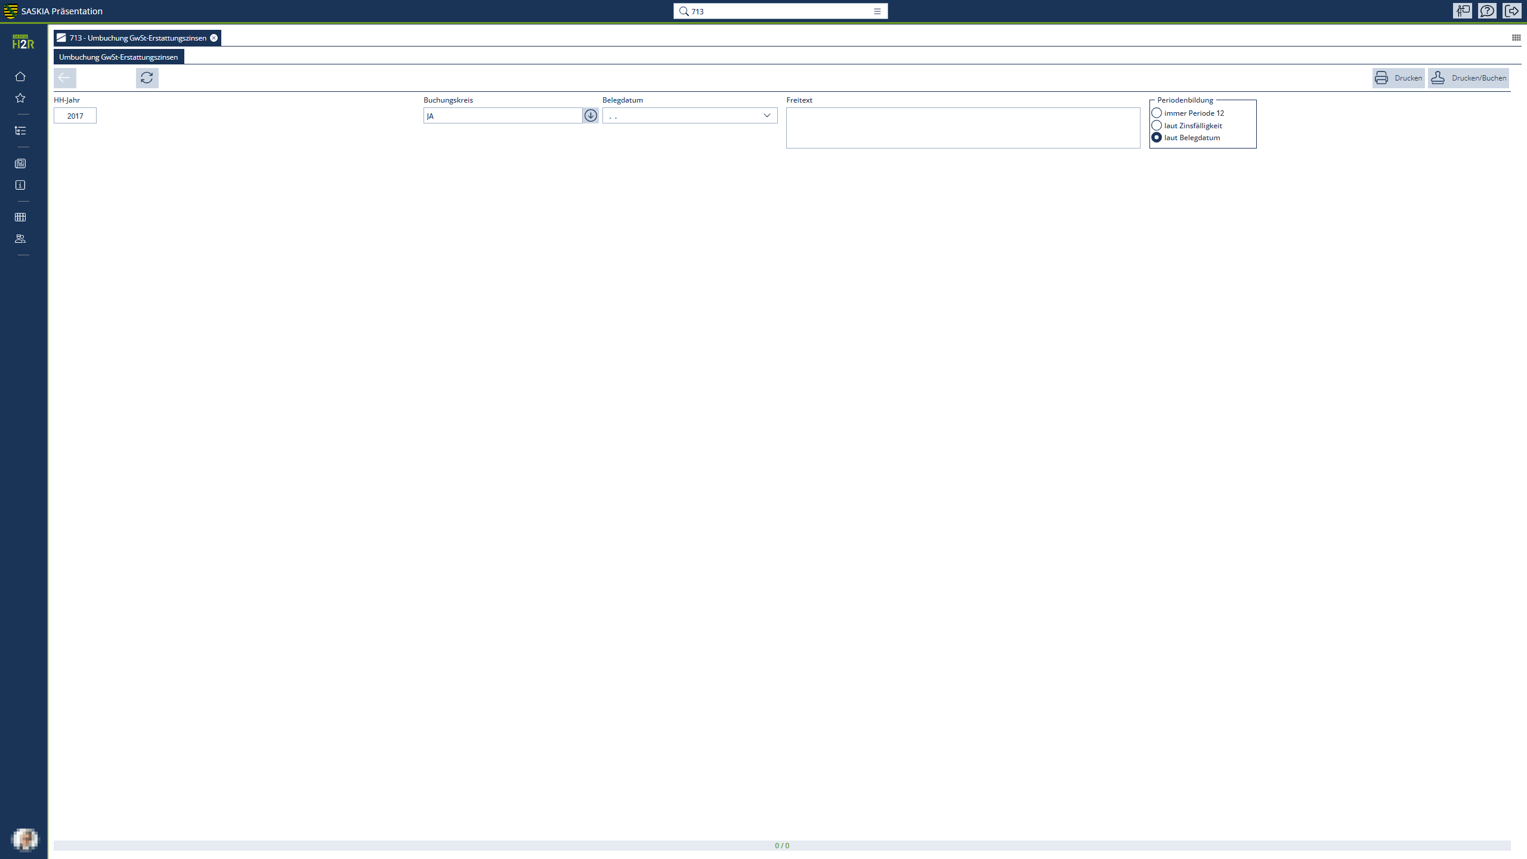The height and width of the screenshot is (859, 1527).
Task: Select the 'immer Periode 12' radio button
Action: [x=1157, y=113]
